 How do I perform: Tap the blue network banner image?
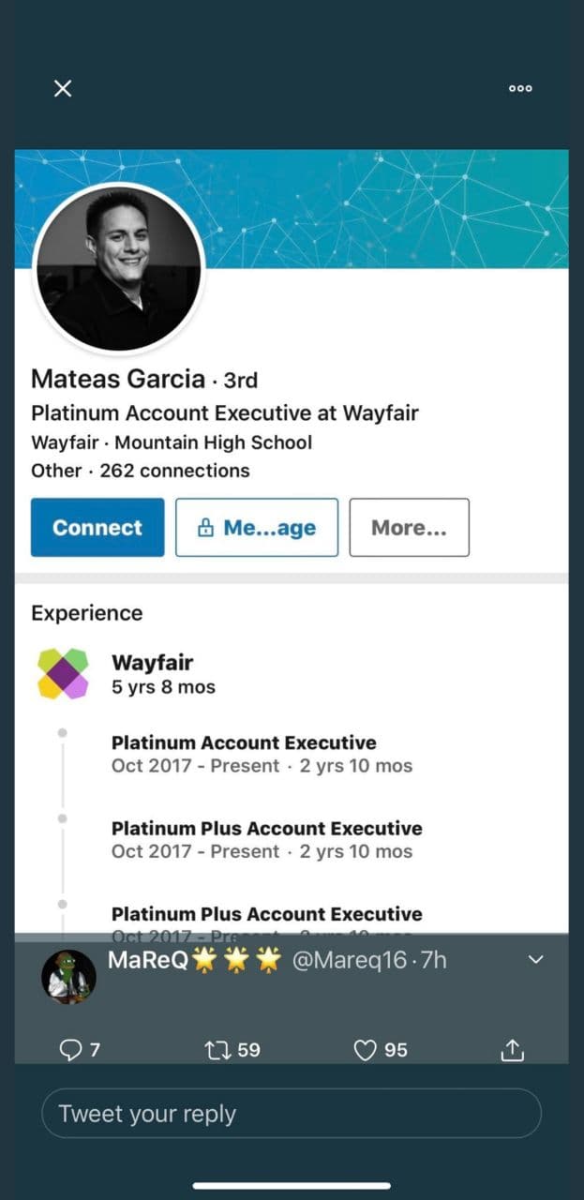coord(394,206)
